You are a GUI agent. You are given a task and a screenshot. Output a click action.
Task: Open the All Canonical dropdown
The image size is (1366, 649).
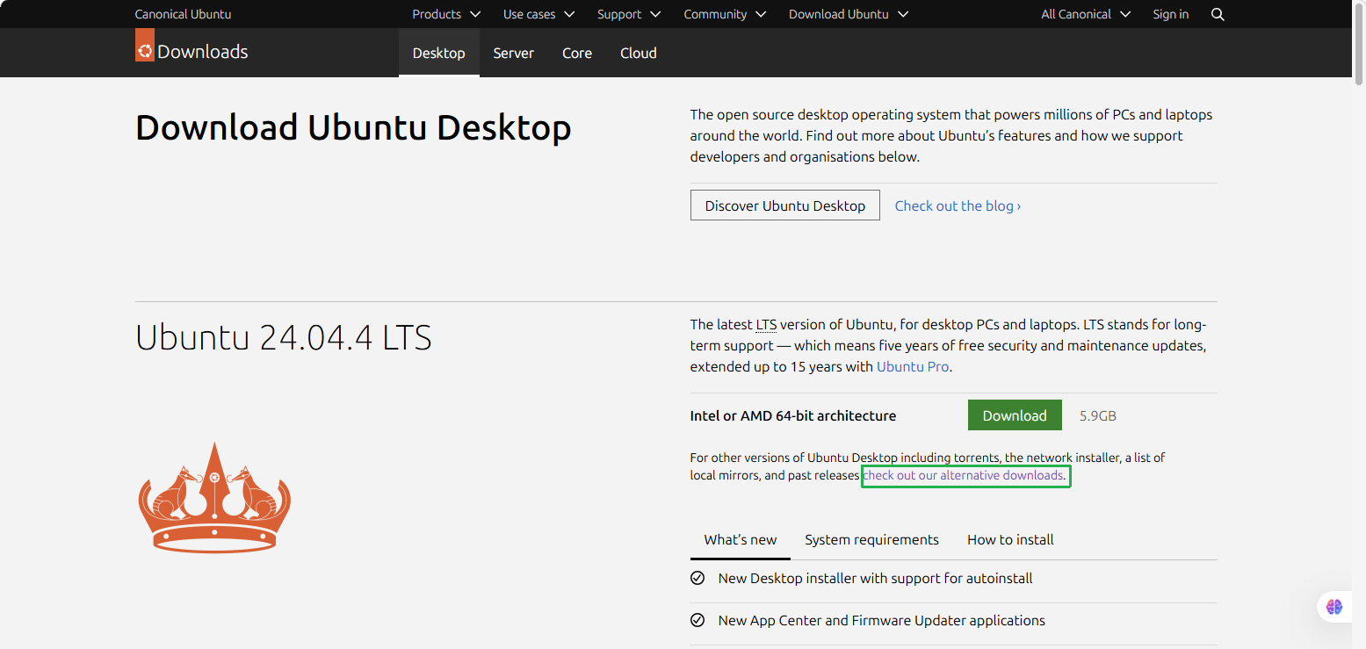[x=1085, y=14]
